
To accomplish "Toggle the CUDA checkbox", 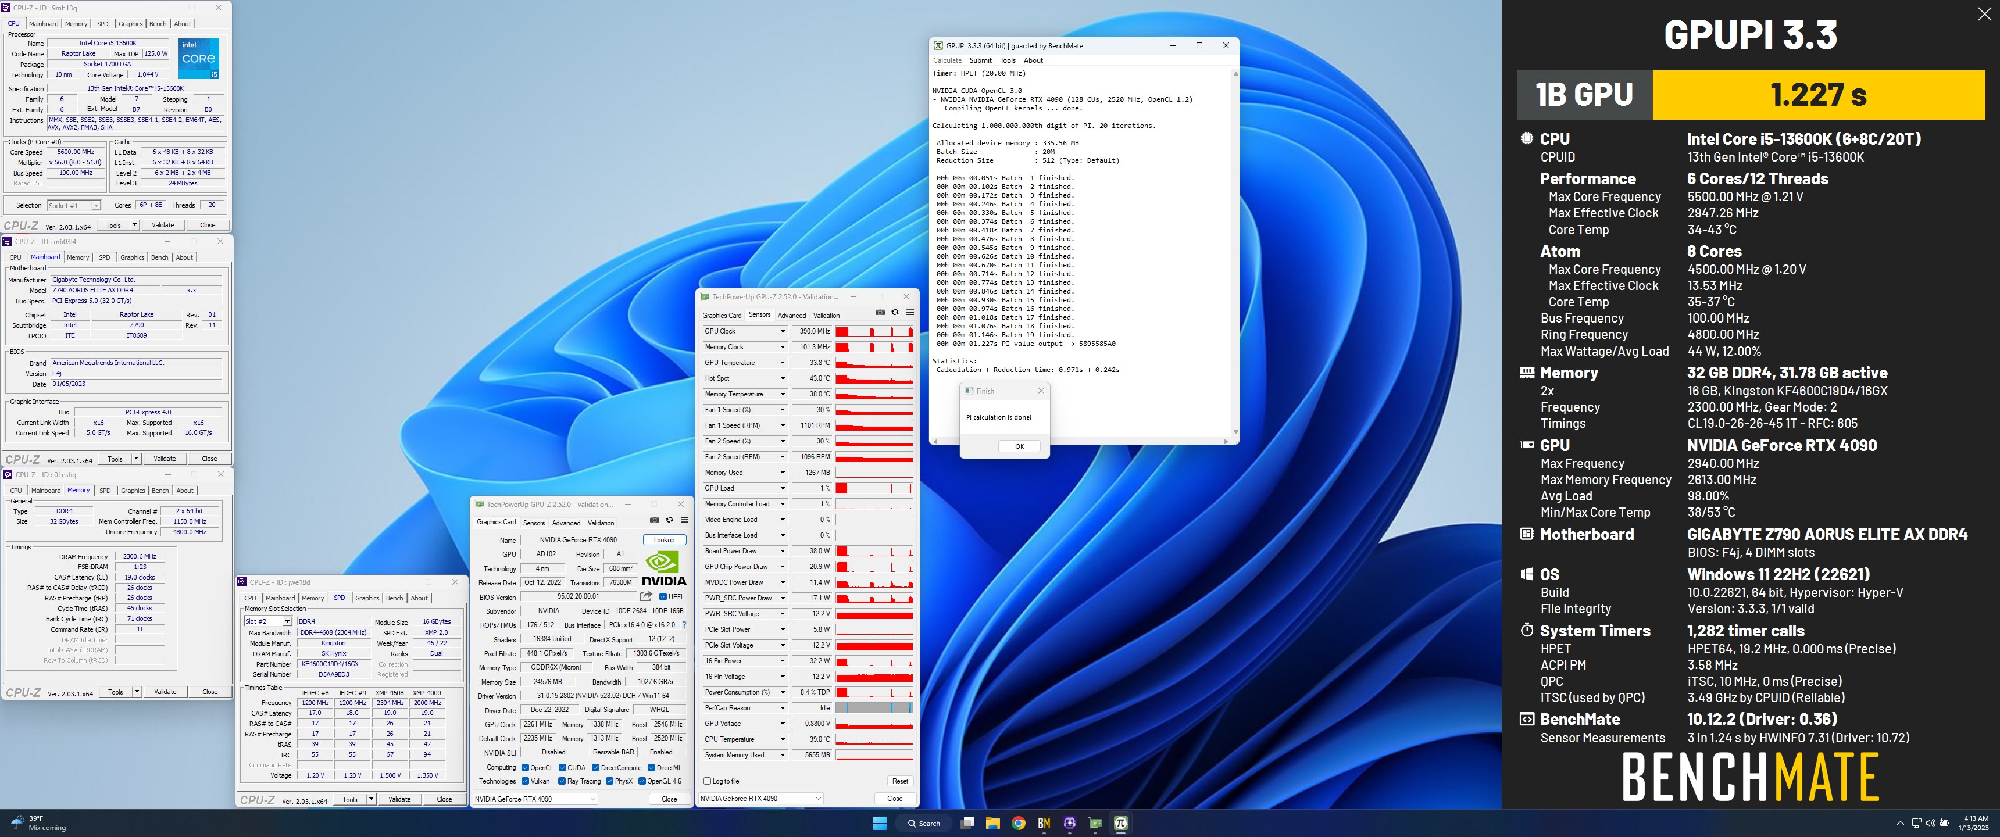I will pos(563,767).
